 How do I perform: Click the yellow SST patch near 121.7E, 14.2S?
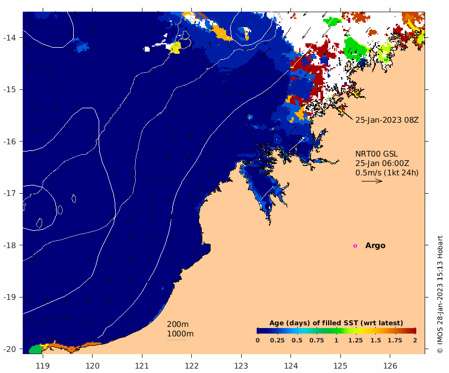click(175, 48)
